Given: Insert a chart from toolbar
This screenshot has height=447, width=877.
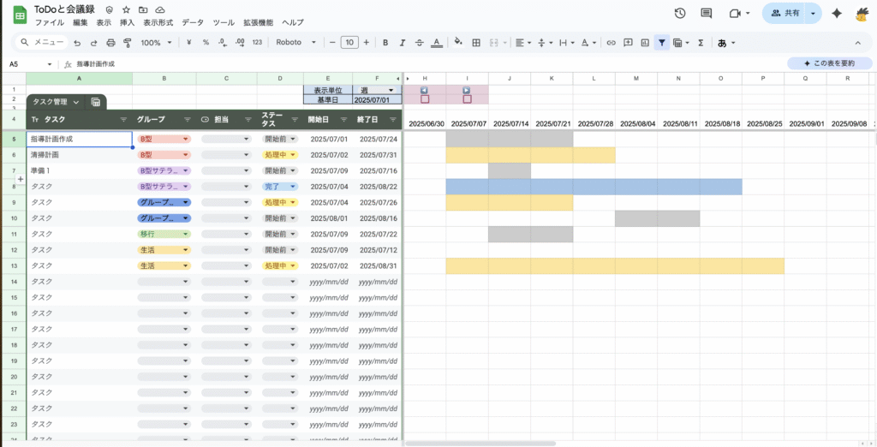Looking at the screenshot, I should pos(645,43).
